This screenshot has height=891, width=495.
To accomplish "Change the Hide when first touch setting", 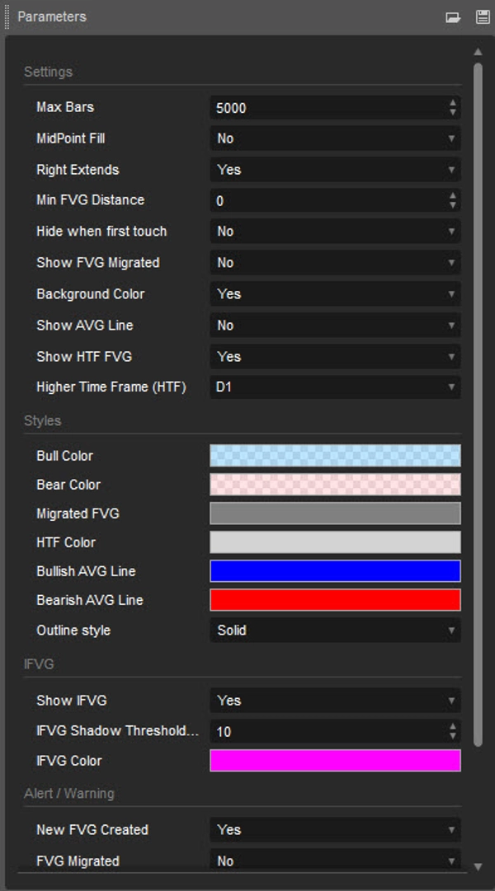I will point(335,232).
